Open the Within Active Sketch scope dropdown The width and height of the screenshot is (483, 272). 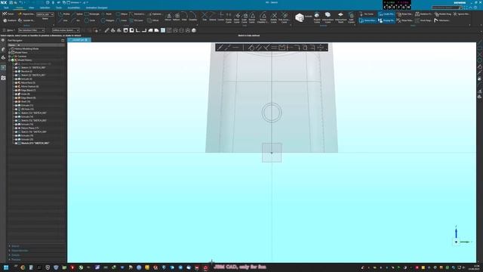pos(66,30)
